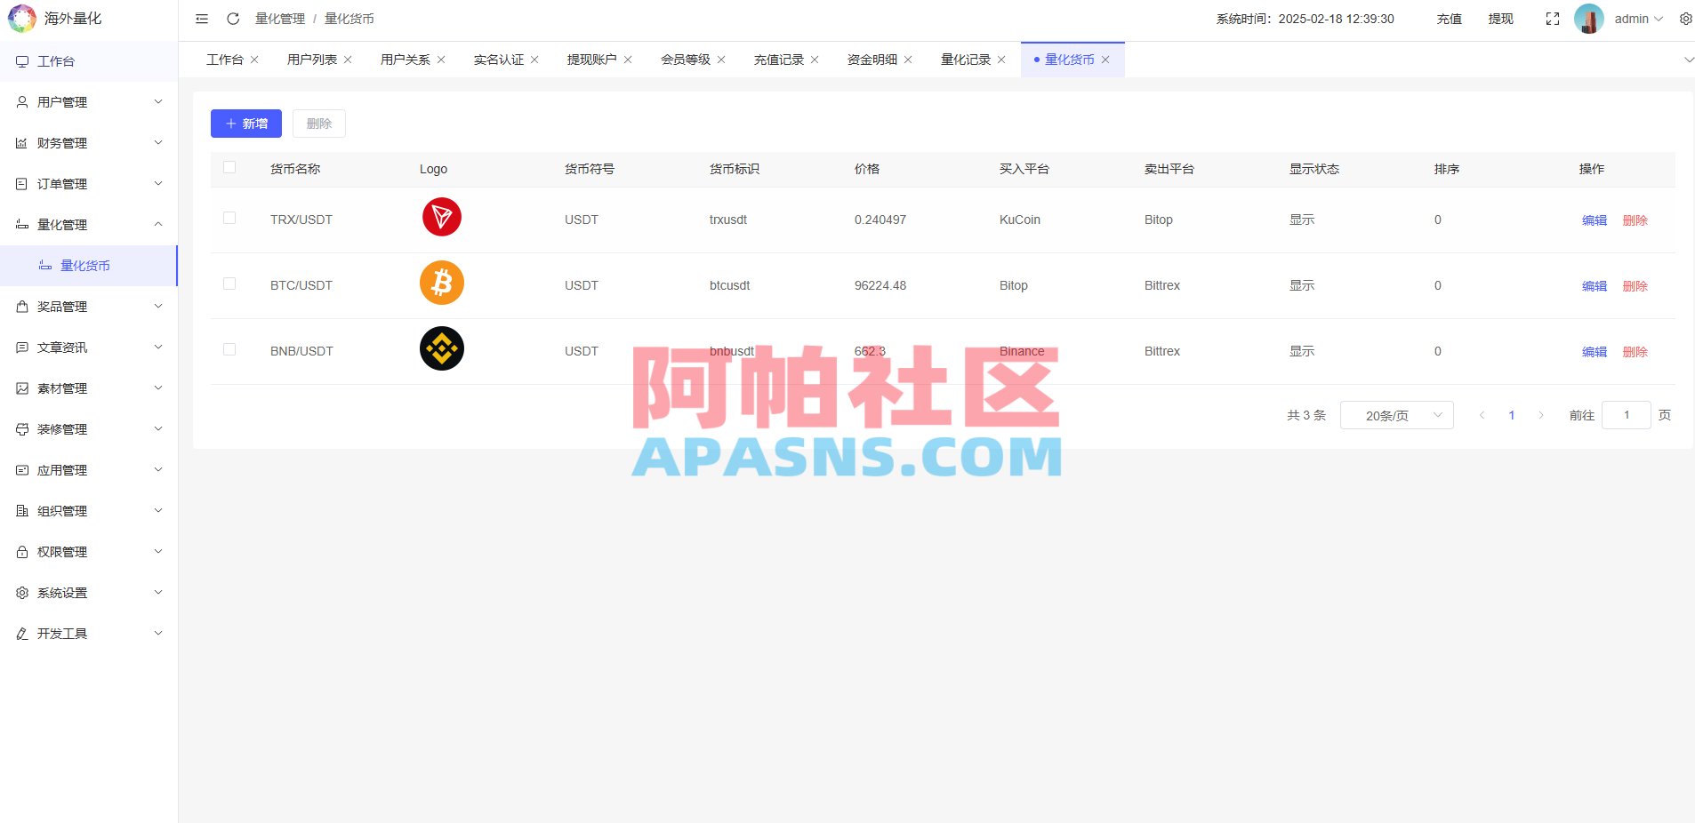Click 编辑 link on the BTC/USDT row
The width and height of the screenshot is (1695, 823).
pos(1594,285)
